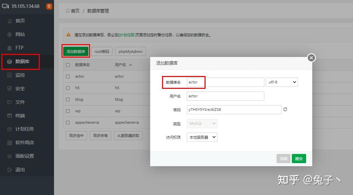Click the warning triangle icon in the notice
Viewport: 353px width, 195px height.
(68, 35)
